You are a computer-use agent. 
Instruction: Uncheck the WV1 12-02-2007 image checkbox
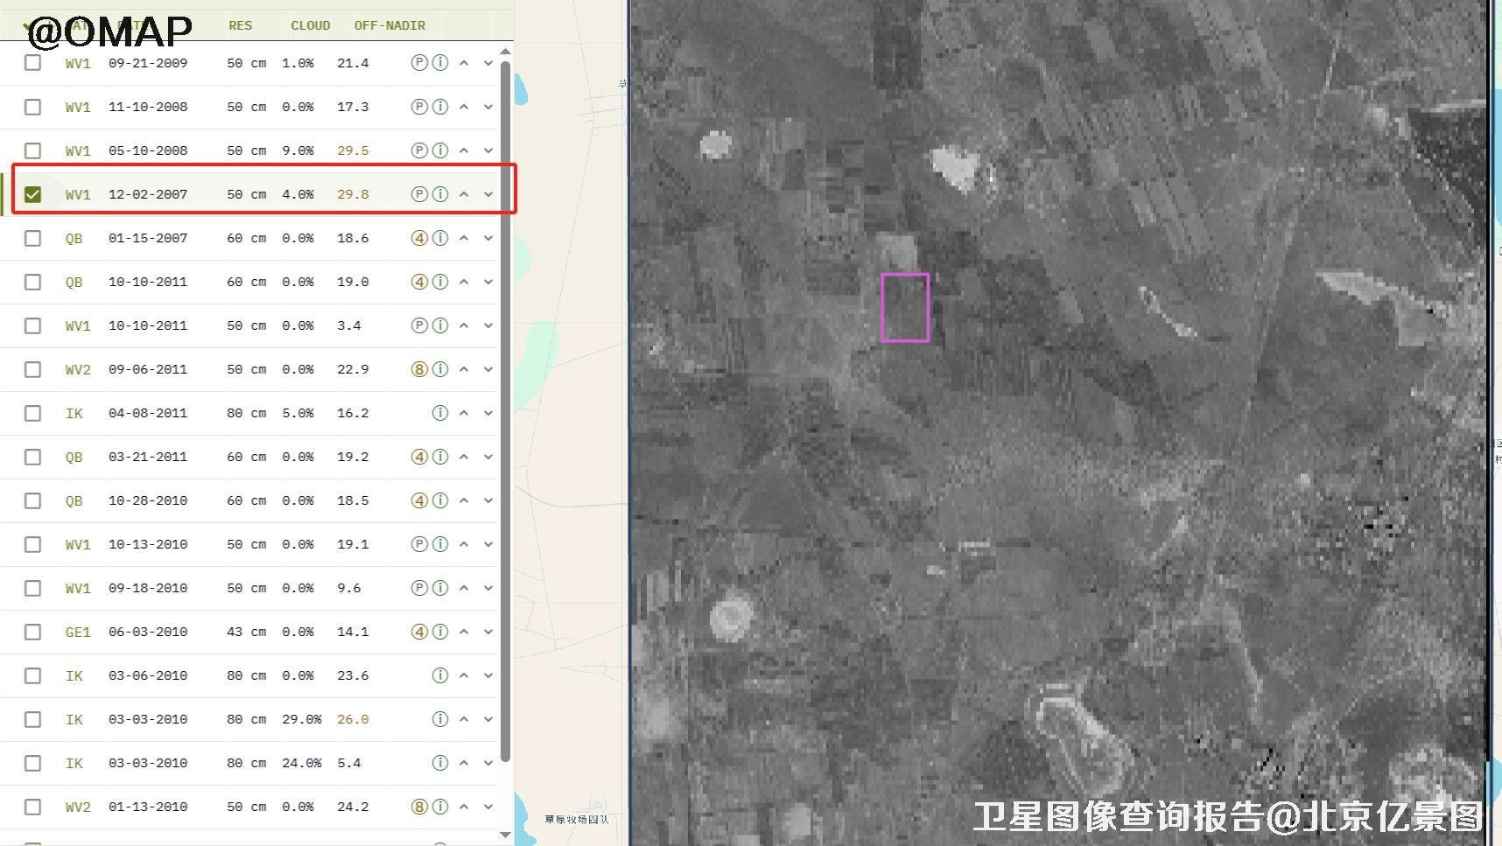(x=32, y=194)
